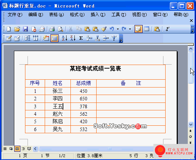Save the document with the floppy disk icon

click(25, 29)
